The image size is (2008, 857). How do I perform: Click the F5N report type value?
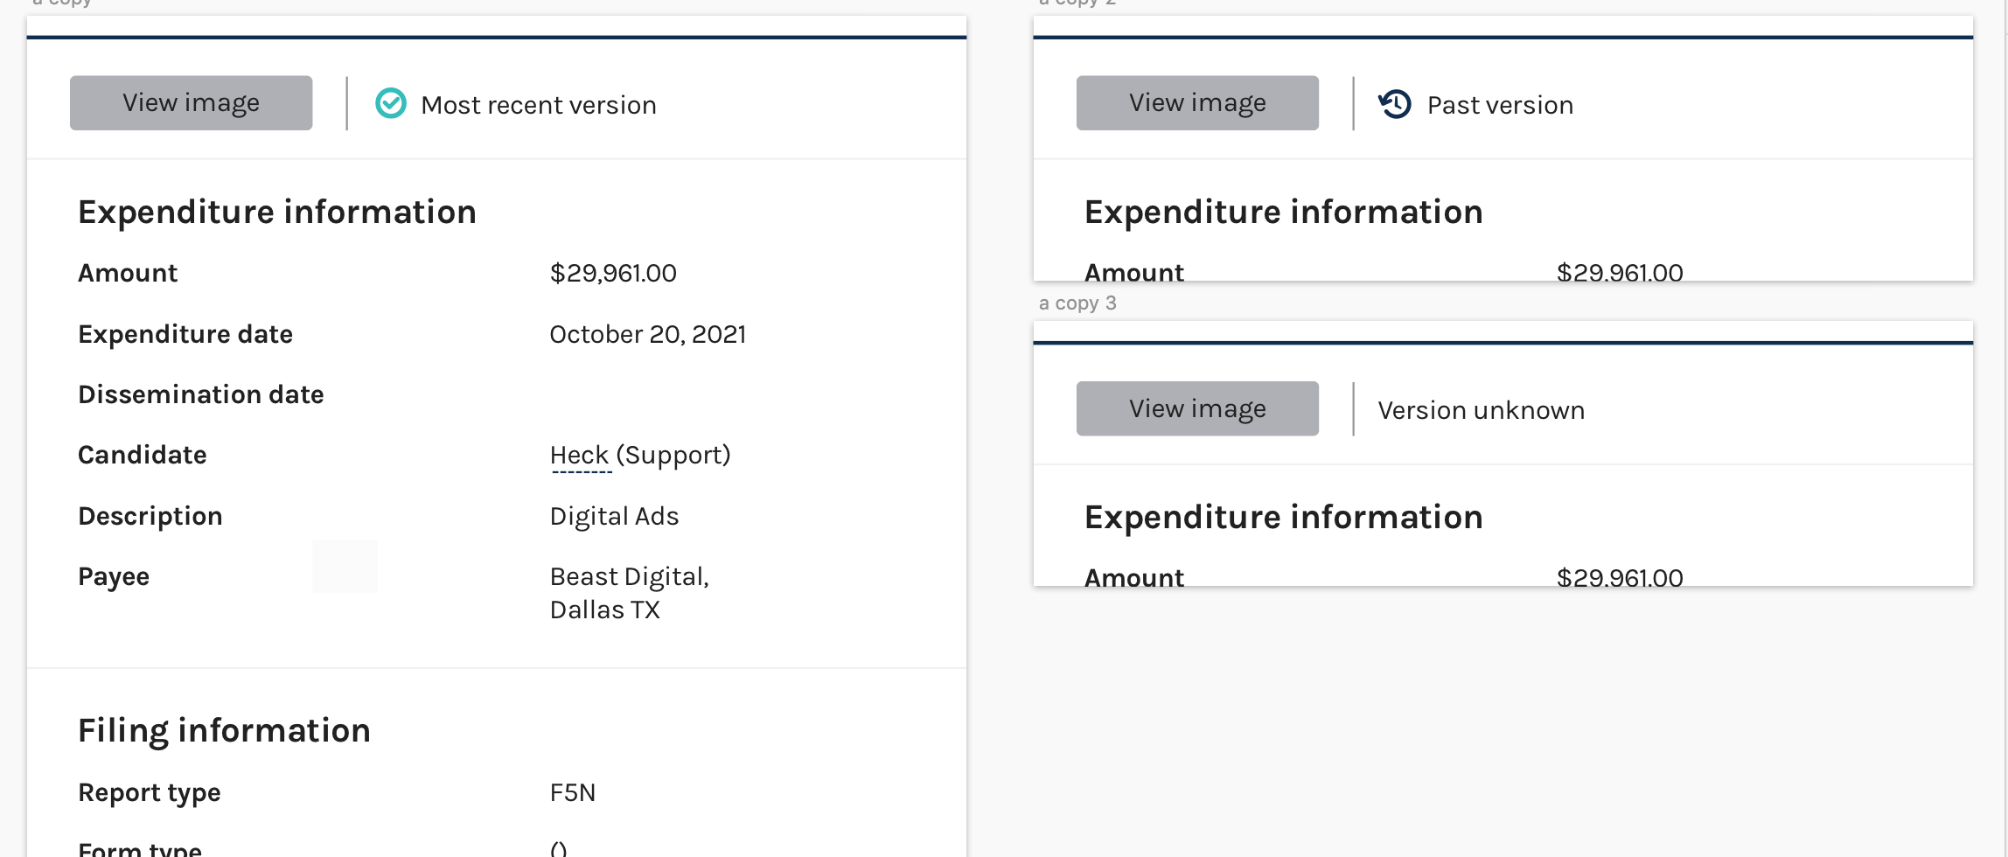click(573, 792)
